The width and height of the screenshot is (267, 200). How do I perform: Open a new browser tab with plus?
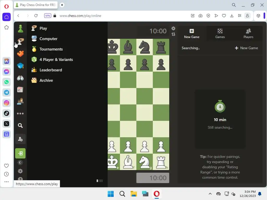coord(62,5)
